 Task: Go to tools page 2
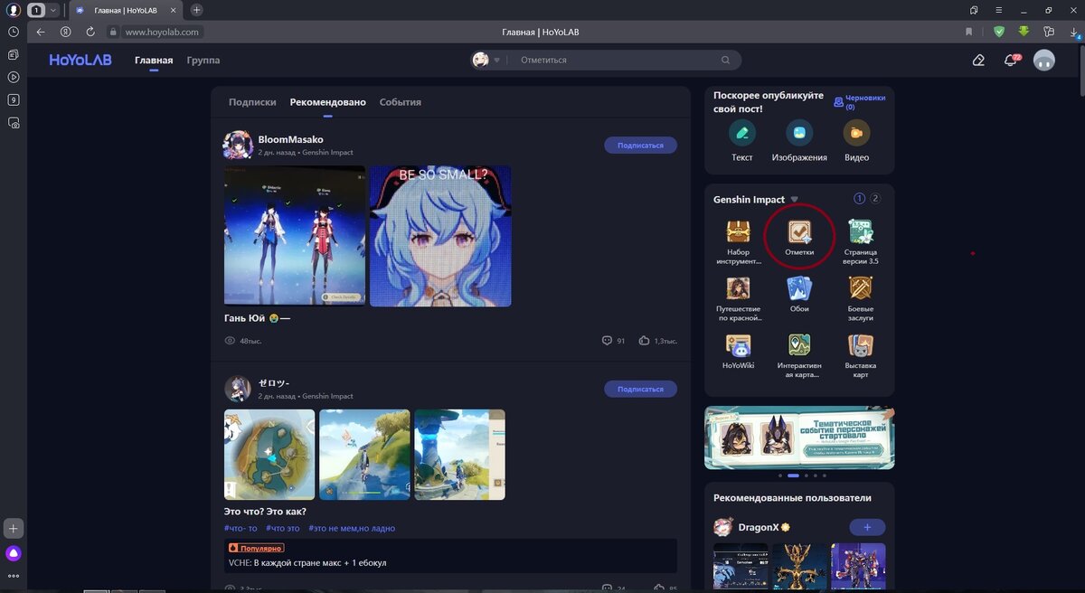tap(875, 199)
